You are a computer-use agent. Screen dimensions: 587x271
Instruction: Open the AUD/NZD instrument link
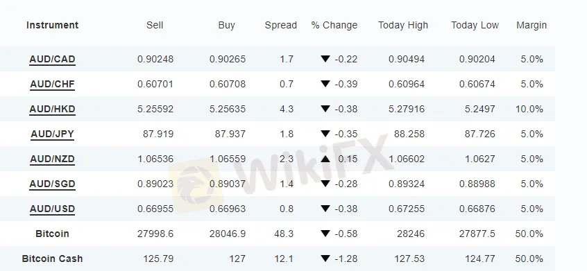tap(53, 159)
